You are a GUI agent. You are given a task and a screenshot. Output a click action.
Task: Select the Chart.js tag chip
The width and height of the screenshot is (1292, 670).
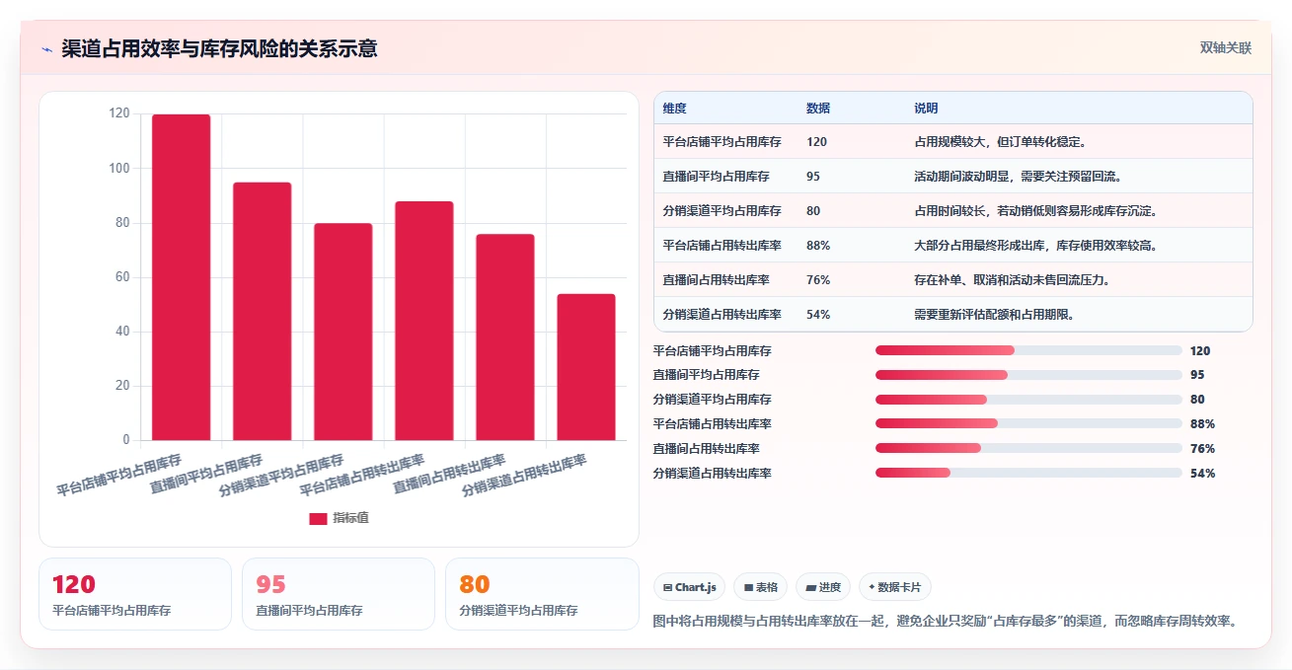coord(689,587)
